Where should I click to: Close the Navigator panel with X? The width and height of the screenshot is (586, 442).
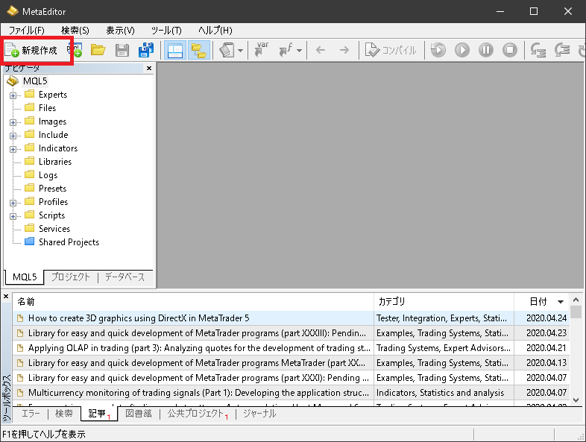pyautogui.click(x=149, y=68)
